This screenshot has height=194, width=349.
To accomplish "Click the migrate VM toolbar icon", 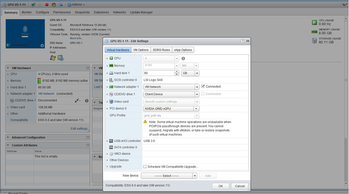I will [60, 5].
